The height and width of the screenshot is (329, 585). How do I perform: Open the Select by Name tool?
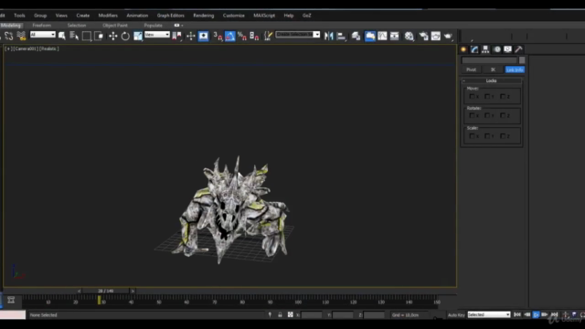tap(74, 36)
